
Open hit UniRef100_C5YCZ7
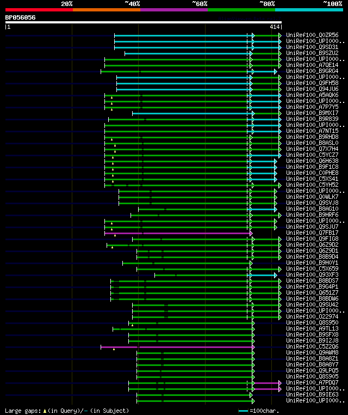(312, 155)
